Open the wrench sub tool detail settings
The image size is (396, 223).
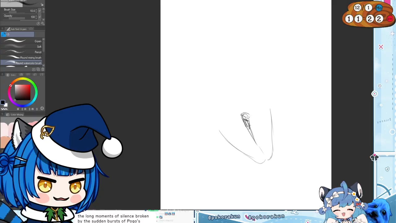[x=43, y=24]
